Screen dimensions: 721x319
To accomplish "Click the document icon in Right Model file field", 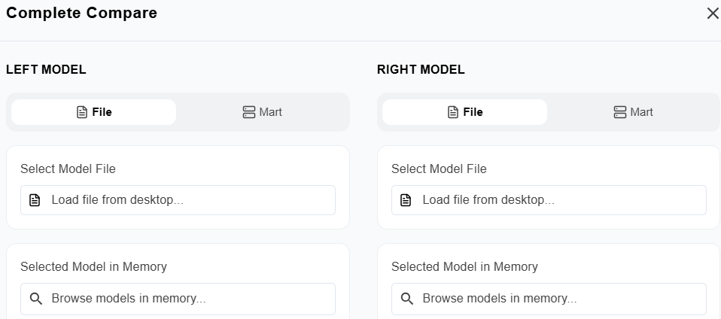I will pos(406,200).
